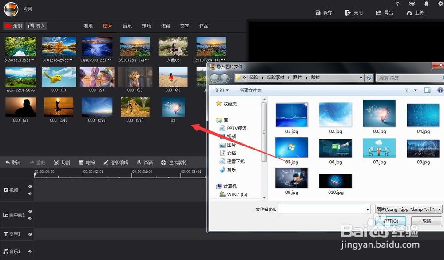Open 高级编辑 advanced edit pencil tool
Image resolution: width=444 pixels, height=260 pixels.
[x=106, y=162]
